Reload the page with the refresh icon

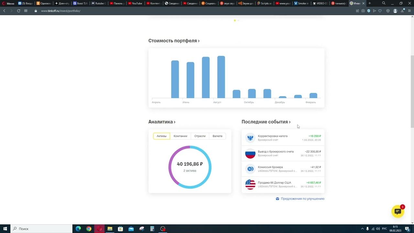tap(18, 11)
